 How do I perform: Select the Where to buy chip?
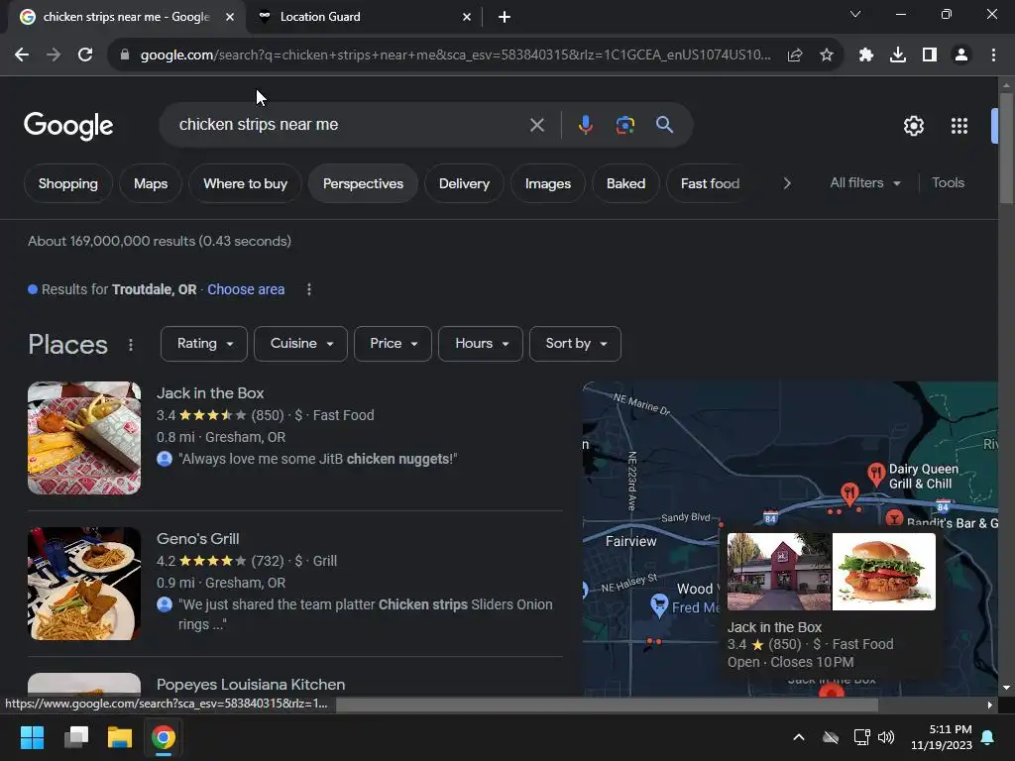246,183
